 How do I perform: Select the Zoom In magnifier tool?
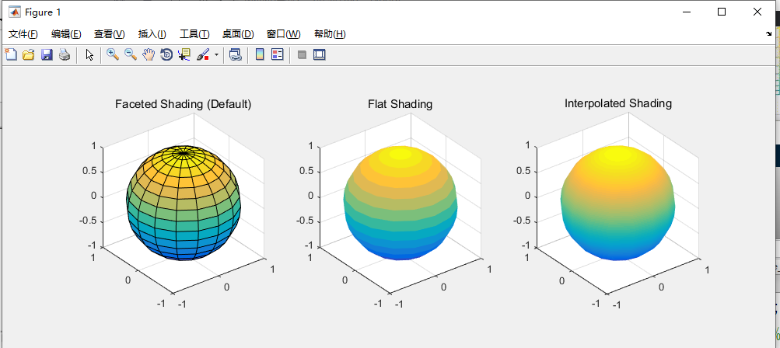[x=113, y=54]
